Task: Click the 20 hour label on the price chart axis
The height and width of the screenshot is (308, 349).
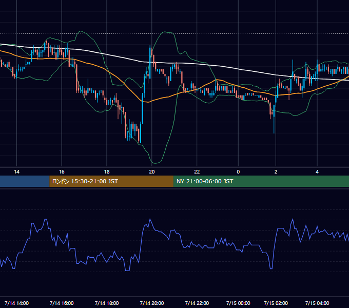Action: (152, 172)
